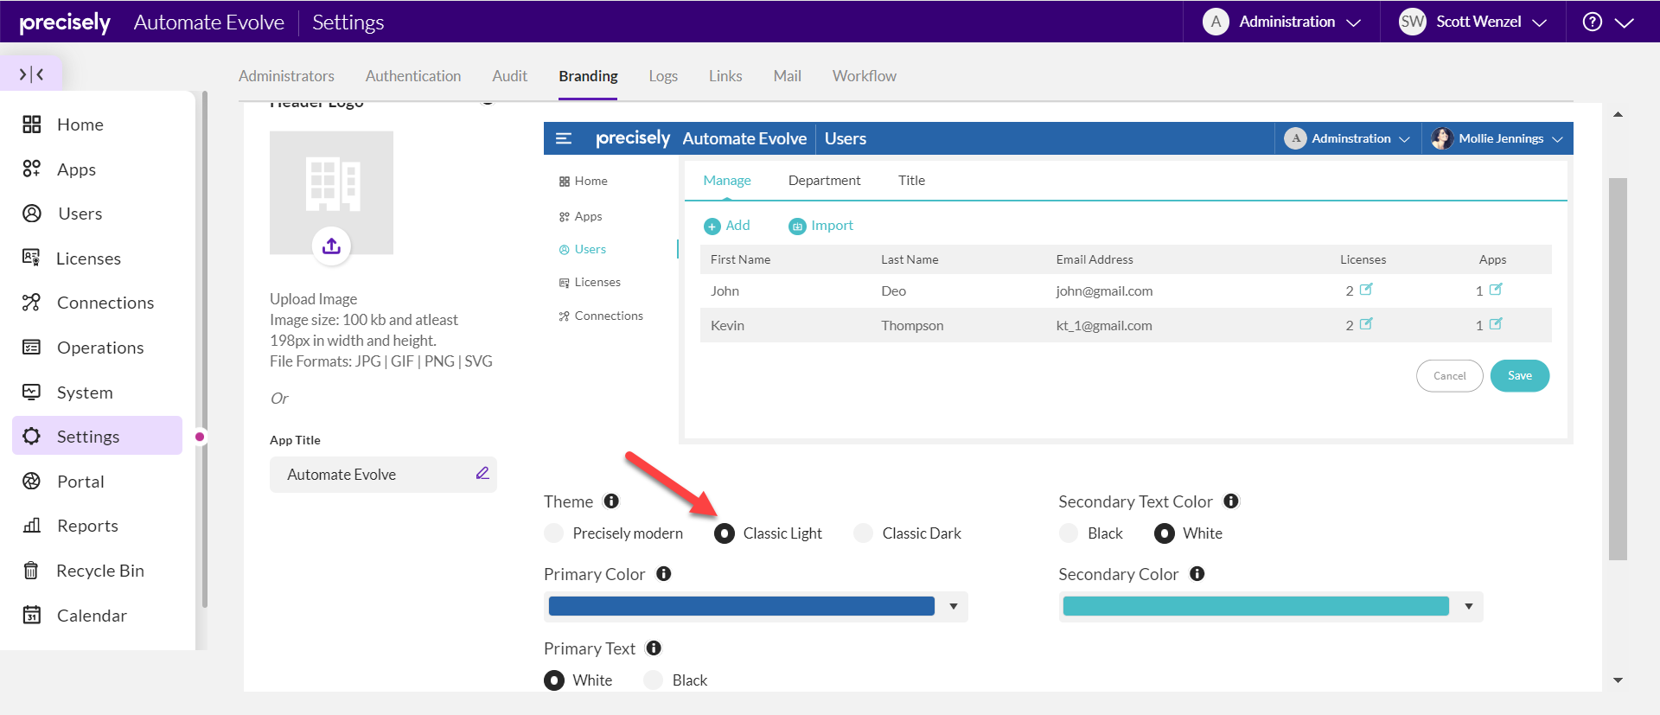The height and width of the screenshot is (715, 1660).
Task: Open Users via sidebar icon
Action: click(x=32, y=214)
